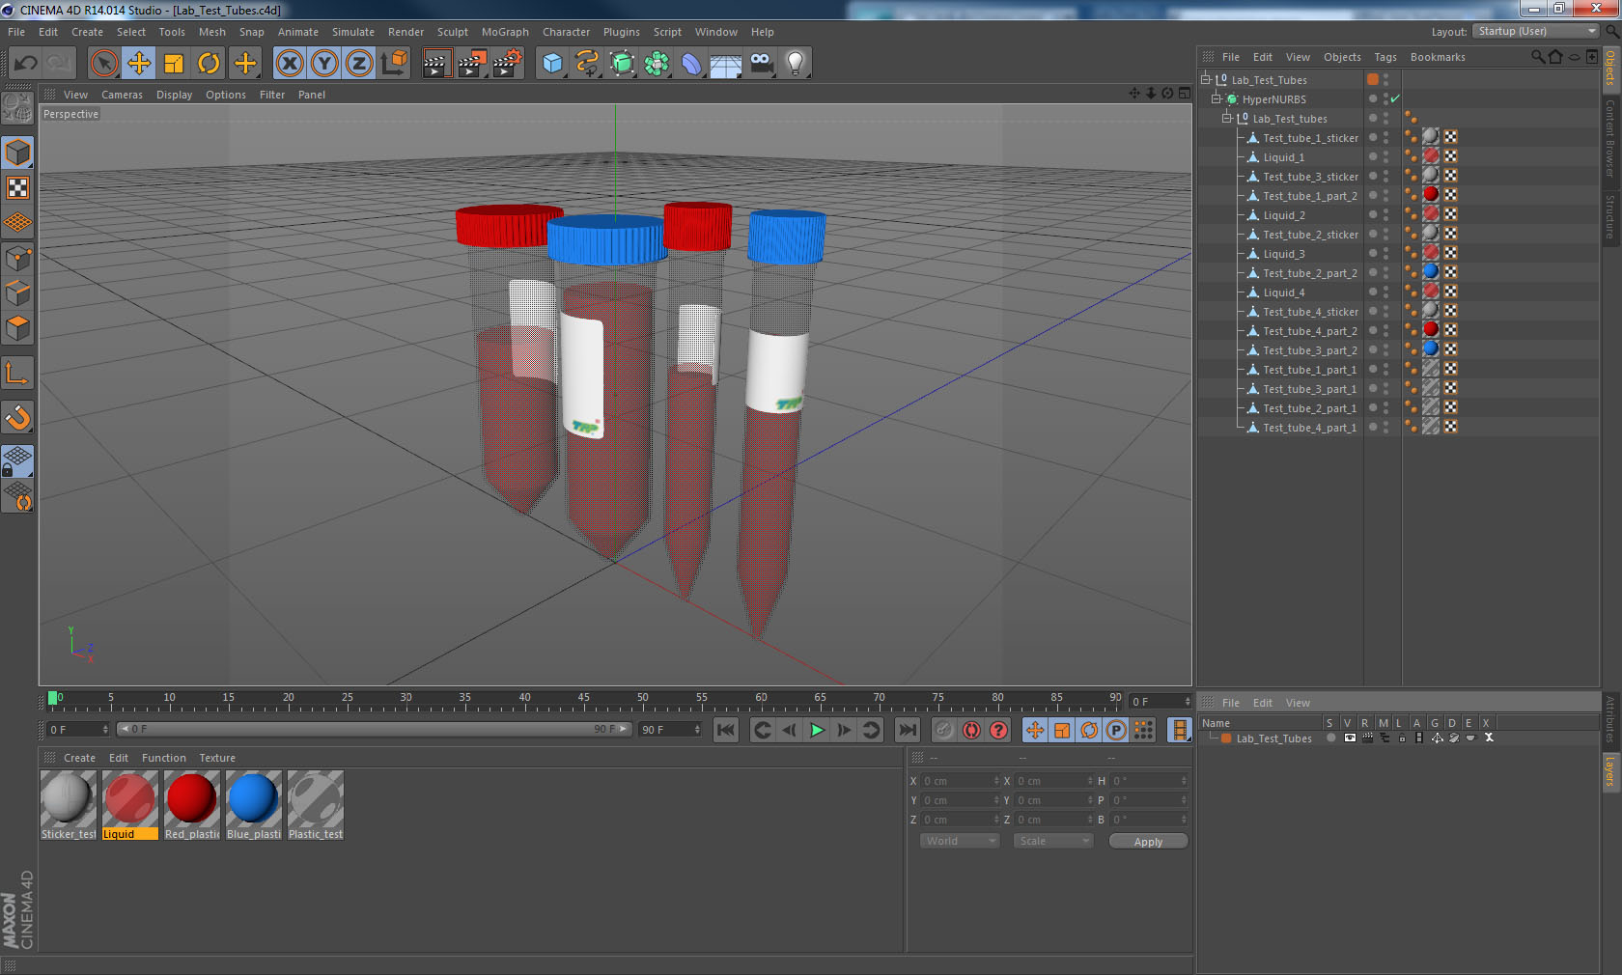Add a camera object
Viewport: 1622px width, 975px height.
[761, 64]
